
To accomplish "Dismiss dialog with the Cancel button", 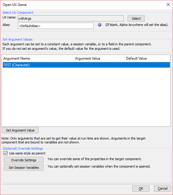I will [x=163, y=188].
